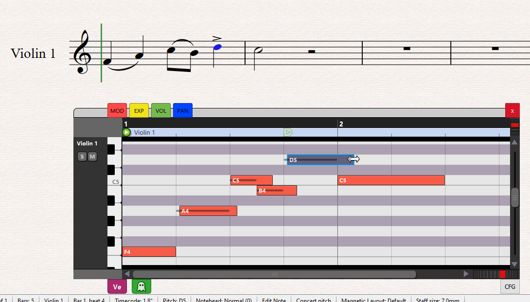Open the MOD controller lane tab
This screenshot has height=302, width=530.
117,111
